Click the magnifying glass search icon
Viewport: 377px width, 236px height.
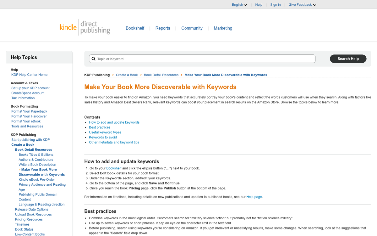click(x=93, y=59)
